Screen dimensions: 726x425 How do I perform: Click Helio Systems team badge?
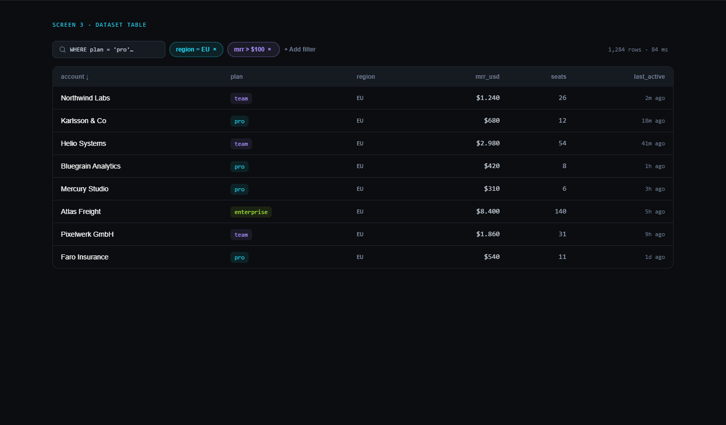pos(241,144)
